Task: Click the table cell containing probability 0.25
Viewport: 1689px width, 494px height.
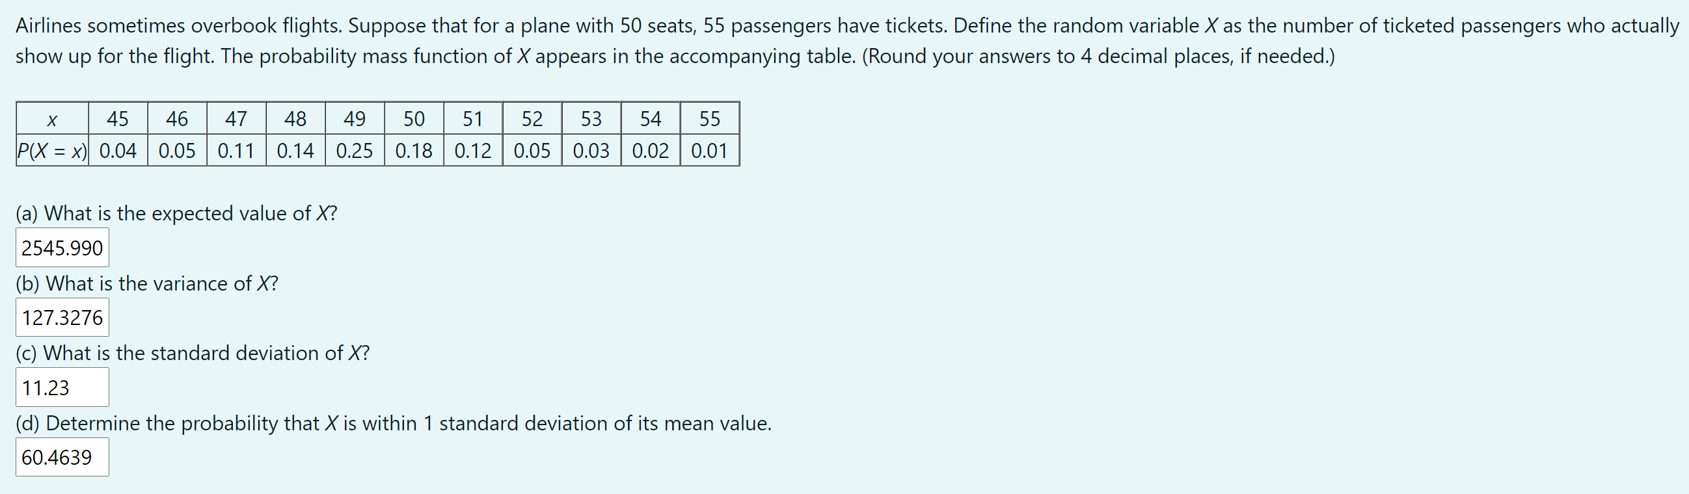Action: click(x=355, y=151)
